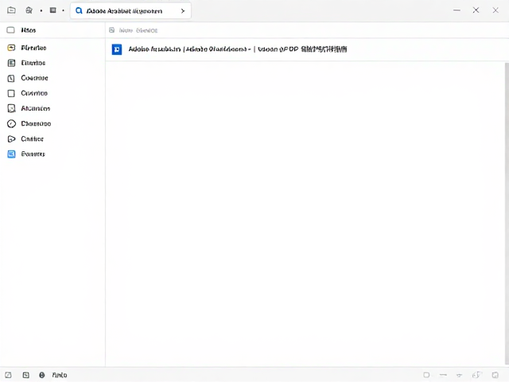
Task: Click the blue magnifier search icon
Action: 79,10
